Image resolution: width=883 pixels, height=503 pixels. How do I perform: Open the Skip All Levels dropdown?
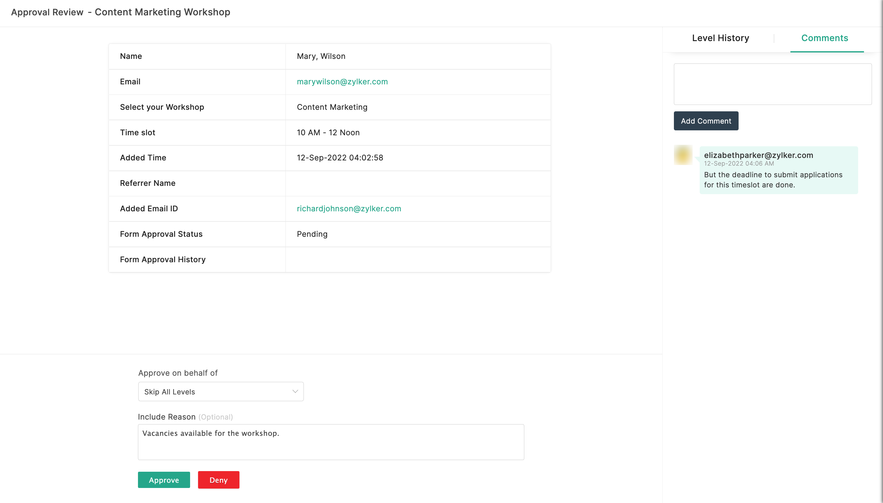pyautogui.click(x=220, y=391)
